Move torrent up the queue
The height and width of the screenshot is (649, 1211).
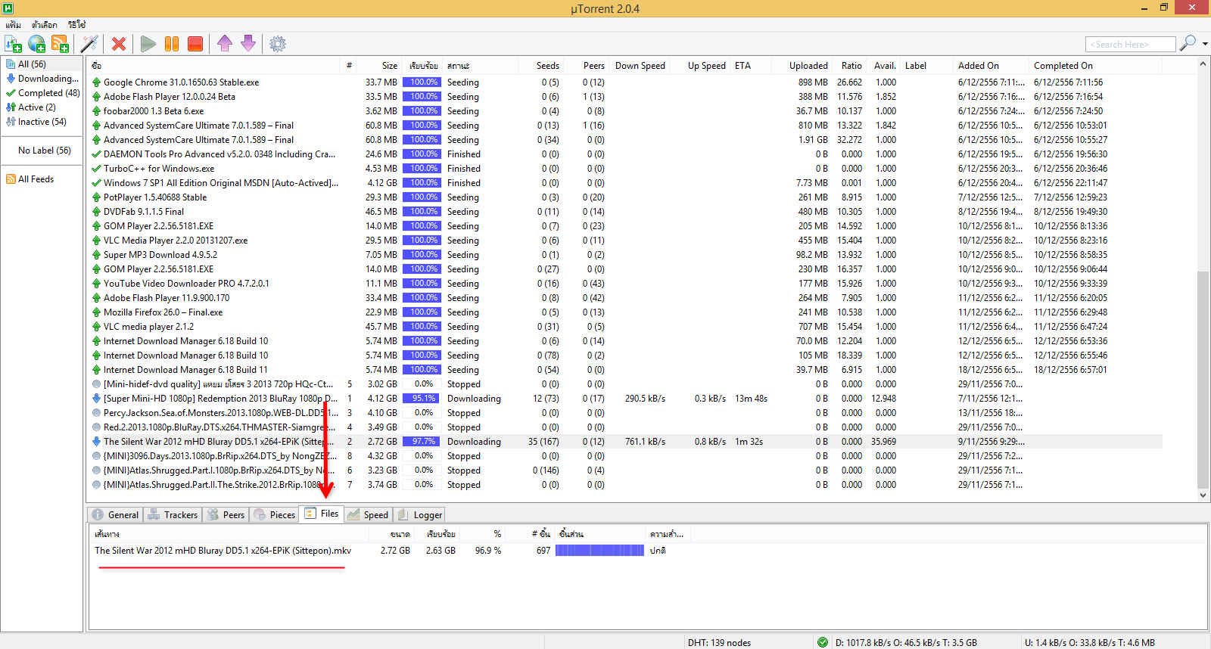coord(225,44)
